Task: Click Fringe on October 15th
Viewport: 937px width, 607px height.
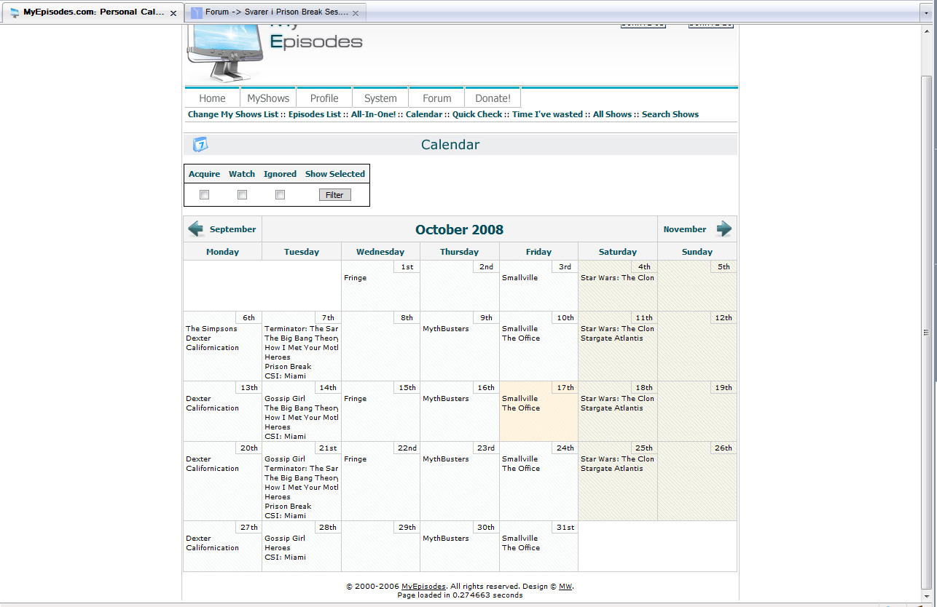Action: [356, 399]
